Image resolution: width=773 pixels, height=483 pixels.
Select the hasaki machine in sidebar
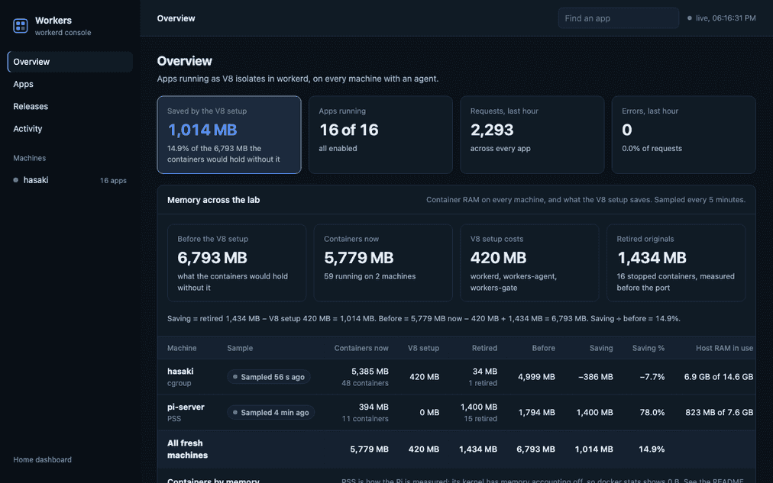(x=70, y=180)
